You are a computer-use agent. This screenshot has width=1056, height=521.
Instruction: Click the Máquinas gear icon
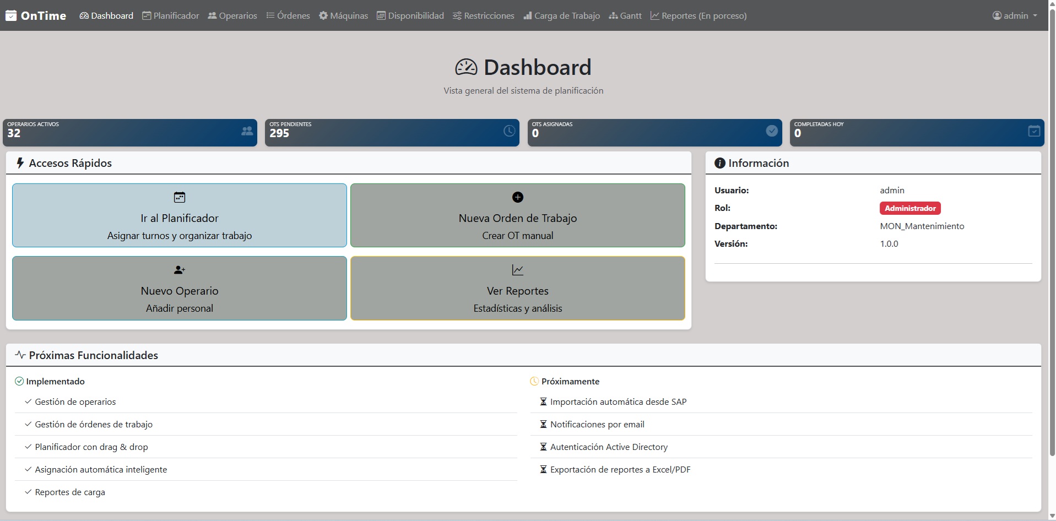coord(322,15)
